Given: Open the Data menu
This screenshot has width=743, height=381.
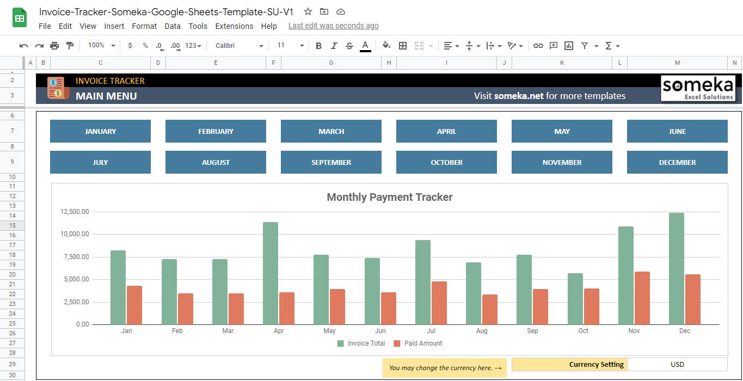Looking at the screenshot, I should 173,26.
